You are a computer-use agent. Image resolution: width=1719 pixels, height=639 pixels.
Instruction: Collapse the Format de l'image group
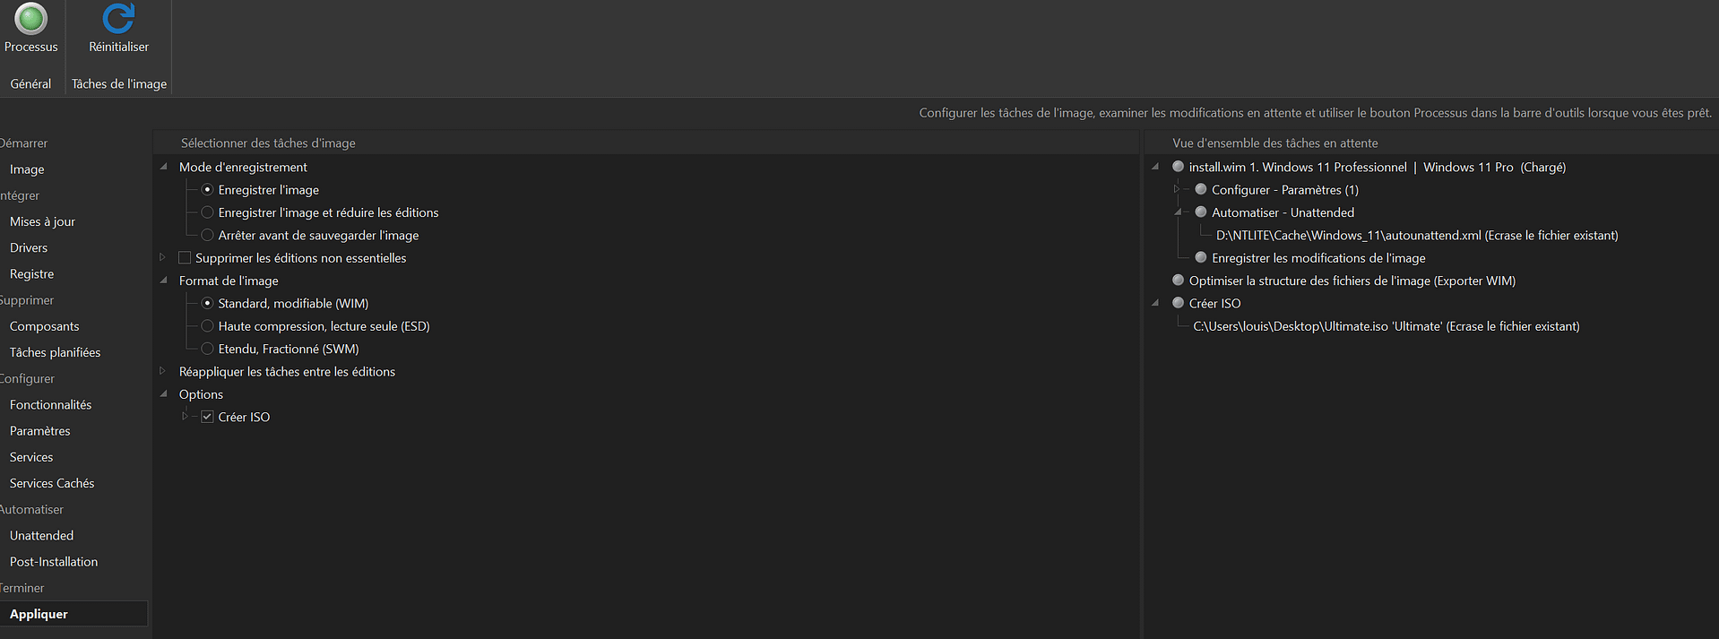click(163, 281)
